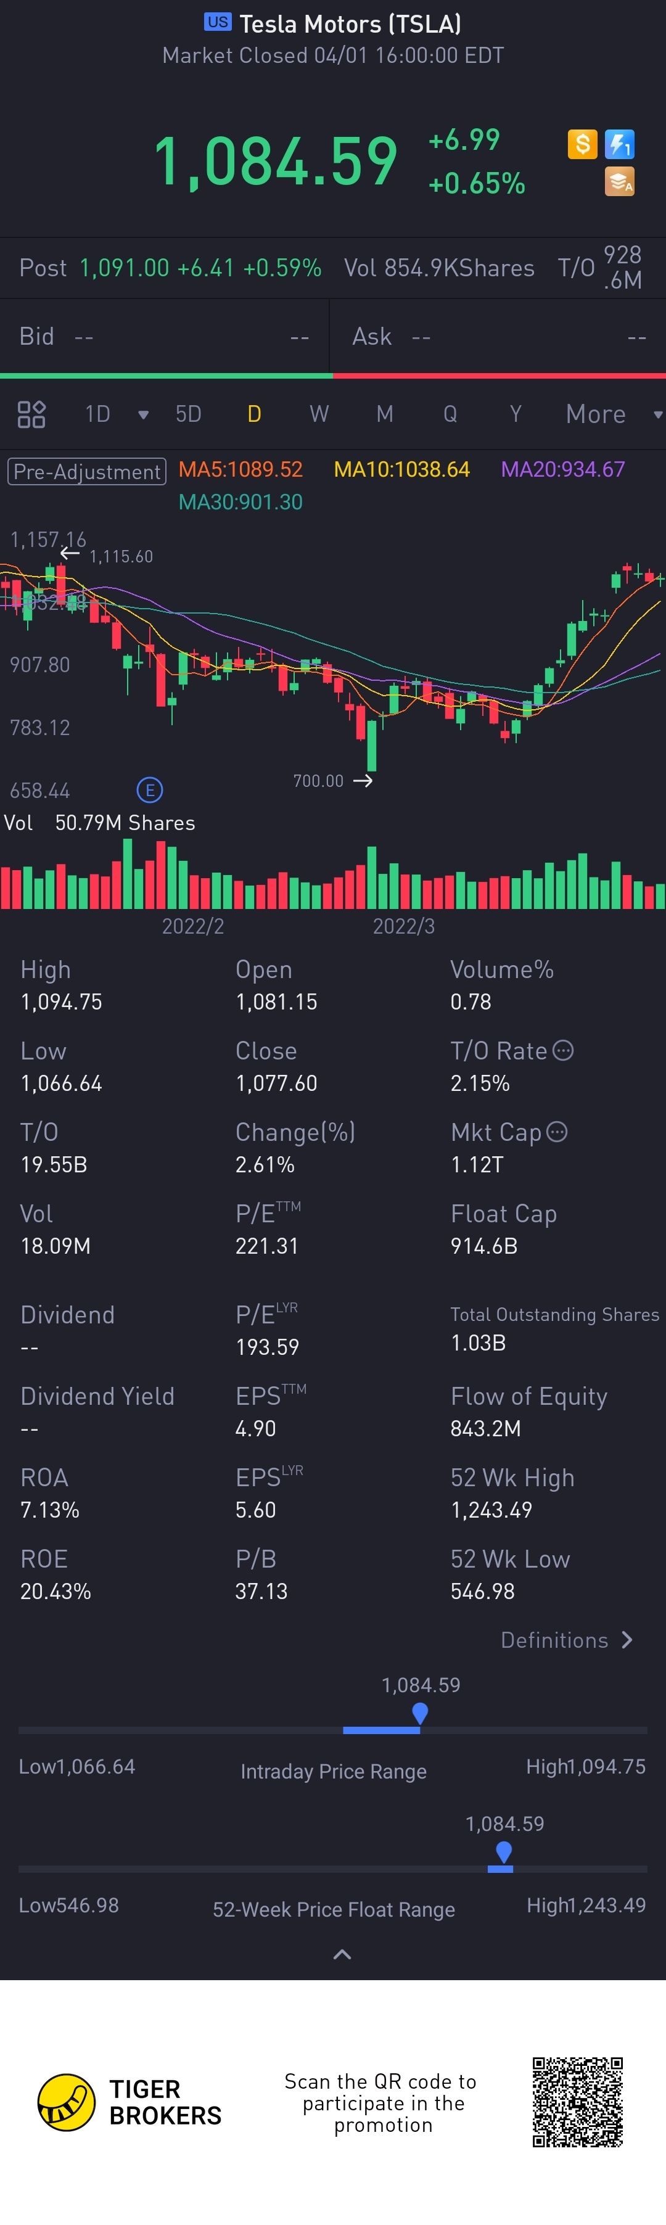Click the earnings 'E' marker on chart
Viewport: 666px width, 2225px height.
pos(149,789)
